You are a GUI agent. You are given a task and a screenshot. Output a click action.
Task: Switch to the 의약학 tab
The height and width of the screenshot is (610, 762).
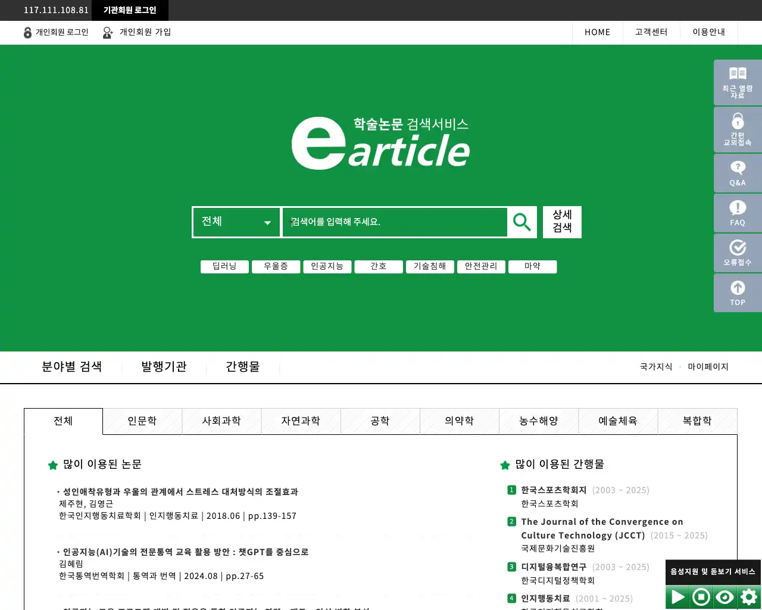(x=459, y=421)
